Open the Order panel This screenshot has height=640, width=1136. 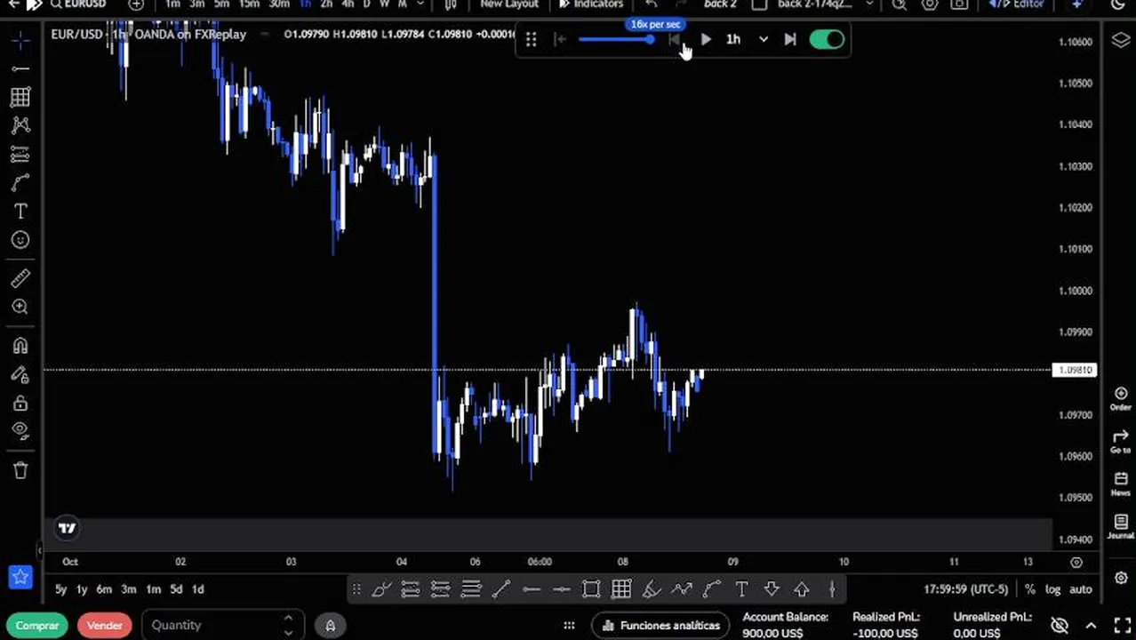pos(1120,398)
